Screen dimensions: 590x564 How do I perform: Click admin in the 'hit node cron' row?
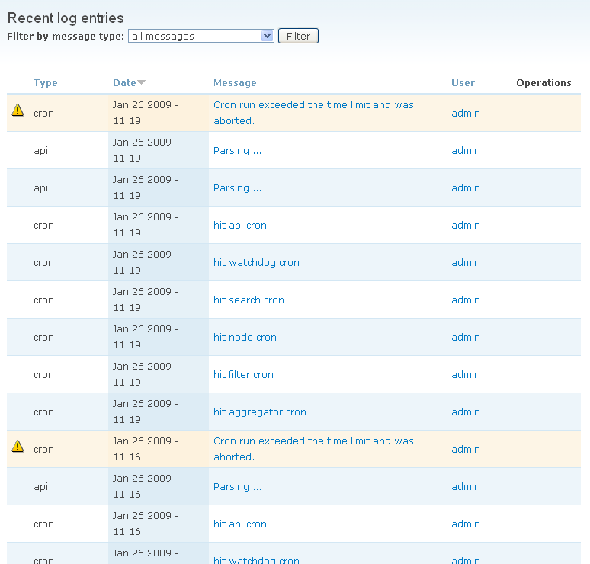[466, 337]
